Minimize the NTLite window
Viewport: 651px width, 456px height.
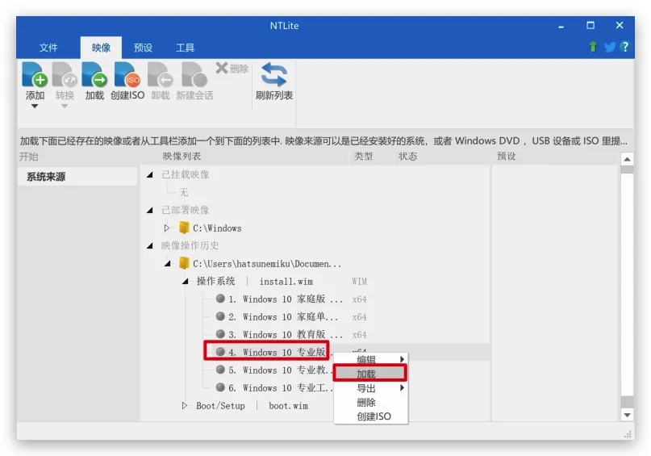tap(561, 26)
